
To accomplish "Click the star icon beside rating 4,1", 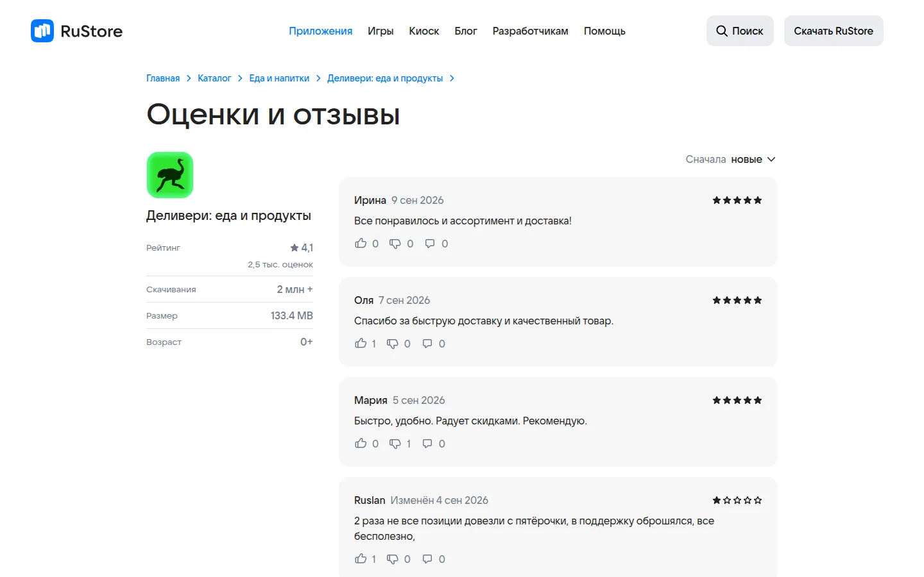I will pyautogui.click(x=295, y=247).
